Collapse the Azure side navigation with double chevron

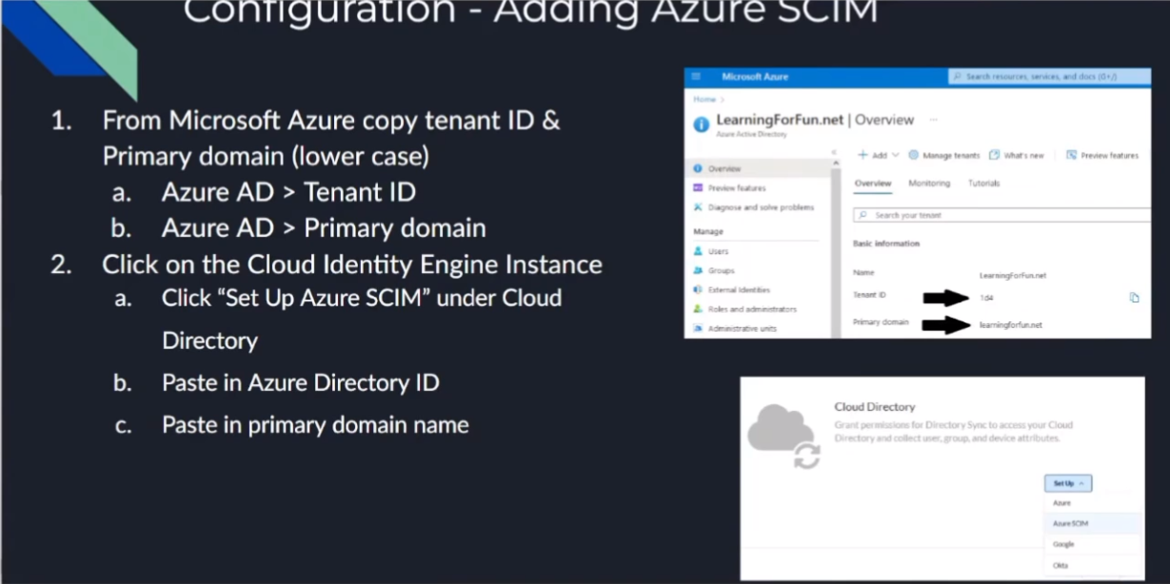(834, 152)
